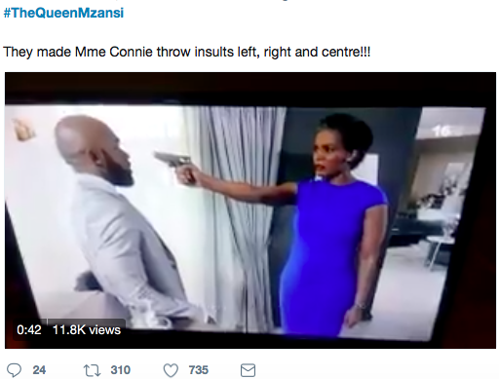Click the tweet text about Mme Connie
This screenshot has height=379, width=499.
(x=187, y=52)
